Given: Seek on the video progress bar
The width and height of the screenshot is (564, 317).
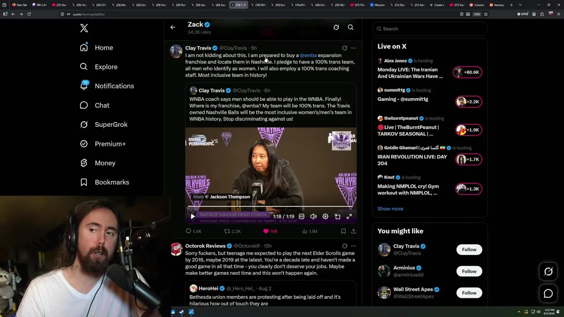Looking at the screenshot, I should coord(271,207).
